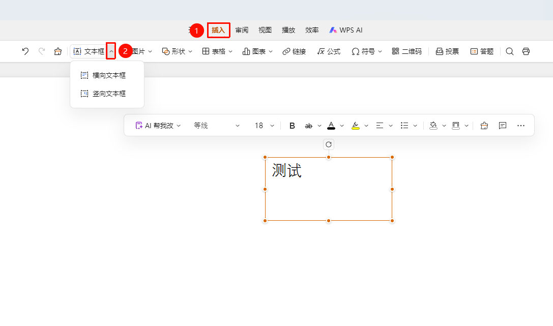Click the 答题 quiz button
The height and width of the screenshot is (326, 553).
point(482,51)
